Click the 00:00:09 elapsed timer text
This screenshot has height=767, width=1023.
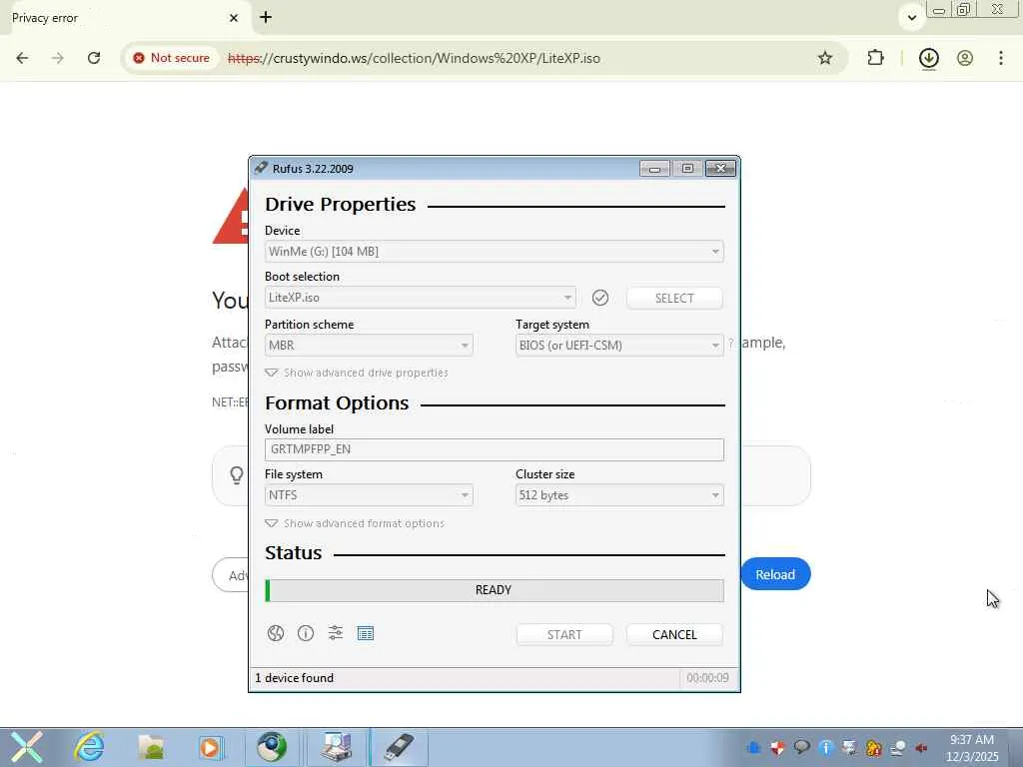707,678
